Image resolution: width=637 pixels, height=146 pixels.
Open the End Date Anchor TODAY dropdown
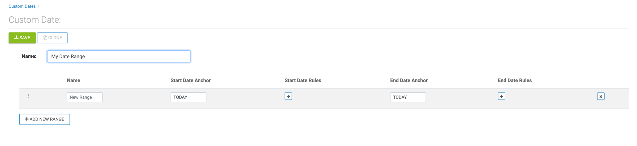point(408,97)
